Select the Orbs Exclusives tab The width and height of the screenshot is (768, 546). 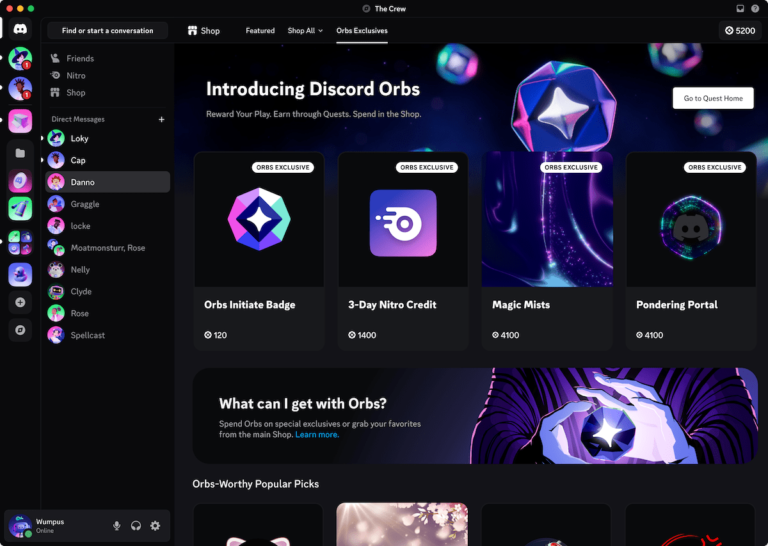pyautogui.click(x=362, y=31)
